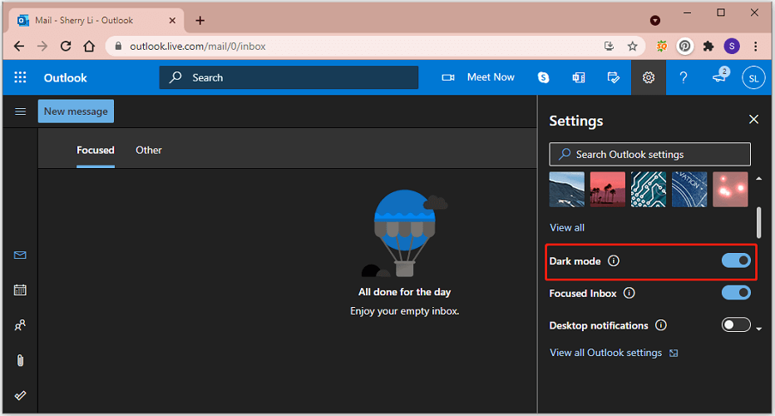Open the Outlook app launcher grid

tap(20, 77)
